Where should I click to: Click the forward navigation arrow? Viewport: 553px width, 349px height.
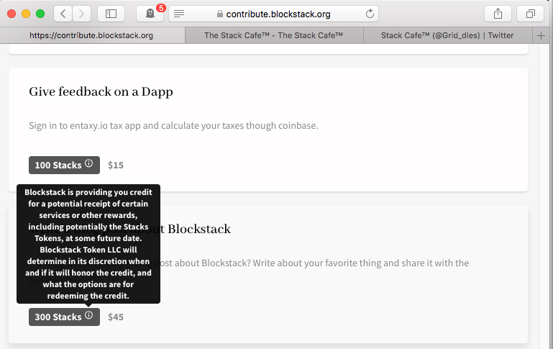[81, 14]
